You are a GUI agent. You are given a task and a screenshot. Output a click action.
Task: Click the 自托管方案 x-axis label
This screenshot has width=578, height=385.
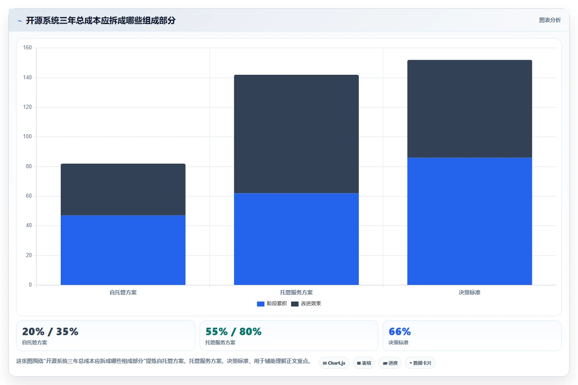pos(123,293)
